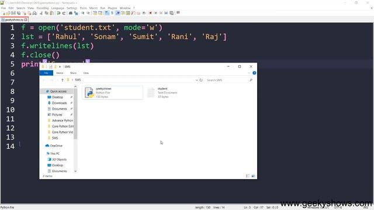This screenshot has height=210, width=374.
Task: Open the quick access toolbar dropdown arrow
Action: point(60,66)
